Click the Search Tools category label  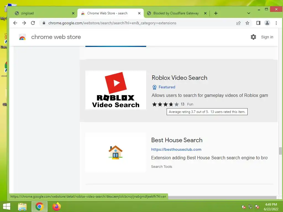click(x=161, y=166)
